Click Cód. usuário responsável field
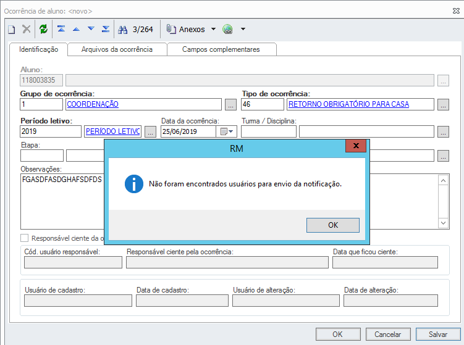This screenshot has width=464, height=345. coord(73,262)
